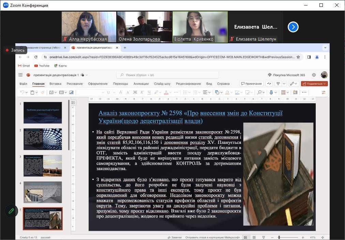Click the Dictate microphone icon
Viewport: 345px width, 240px height.
(x=271, y=92)
